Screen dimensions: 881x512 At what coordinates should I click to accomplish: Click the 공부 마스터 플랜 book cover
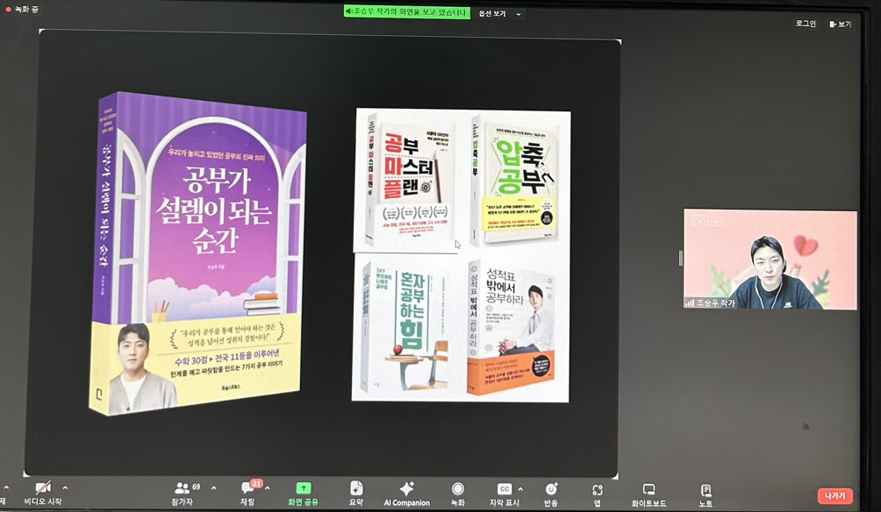pos(407,179)
